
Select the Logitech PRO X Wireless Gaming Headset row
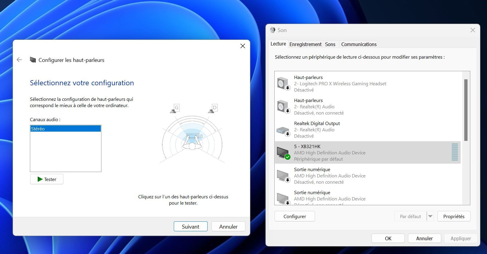pos(368,83)
